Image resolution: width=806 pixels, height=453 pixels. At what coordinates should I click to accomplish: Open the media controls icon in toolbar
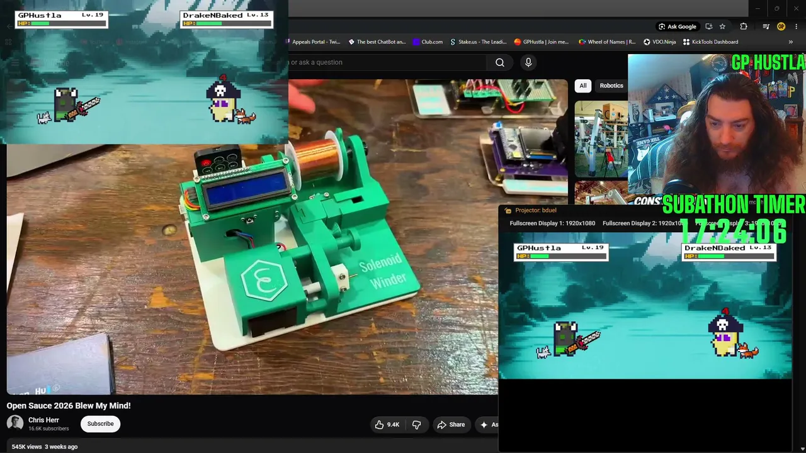[766, 26]
